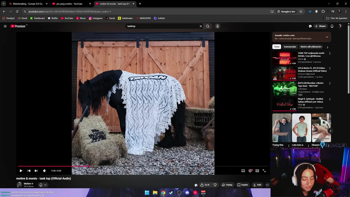Go back in browser history
The width and height of the screenshot is (350, 197).
(x=4, y=11)
